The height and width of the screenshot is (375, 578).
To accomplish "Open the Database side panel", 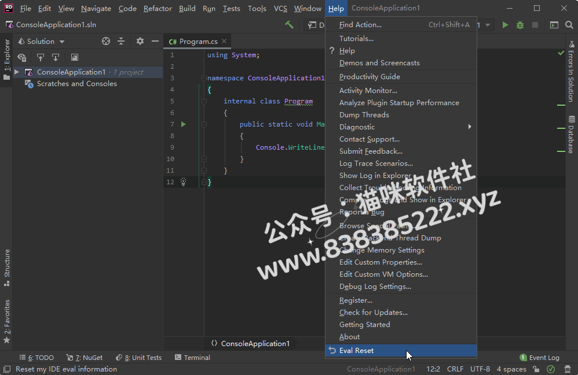I will [572, 134].
